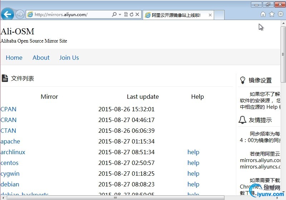The image size is (286, 200).
Task: Click centos timestamp 2015-08-27 02:50:57
Action: (x=127, y=163)
